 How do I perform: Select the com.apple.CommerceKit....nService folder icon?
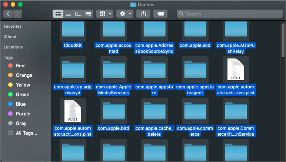(x=236, y=111)
